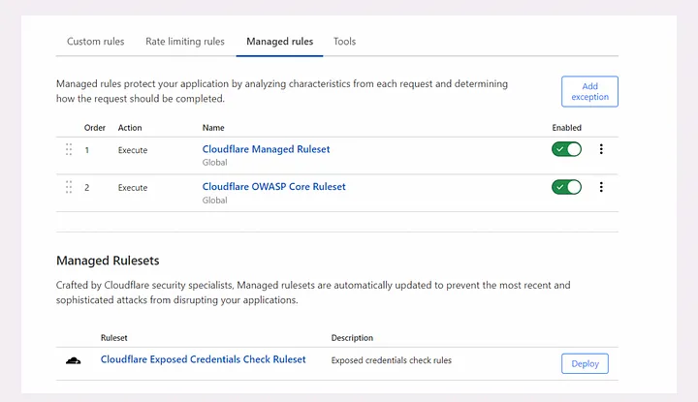The image size is (698, 402).
Task: Deploy the Exposed Credentials Check Ruleset
Action: point(585,364)
